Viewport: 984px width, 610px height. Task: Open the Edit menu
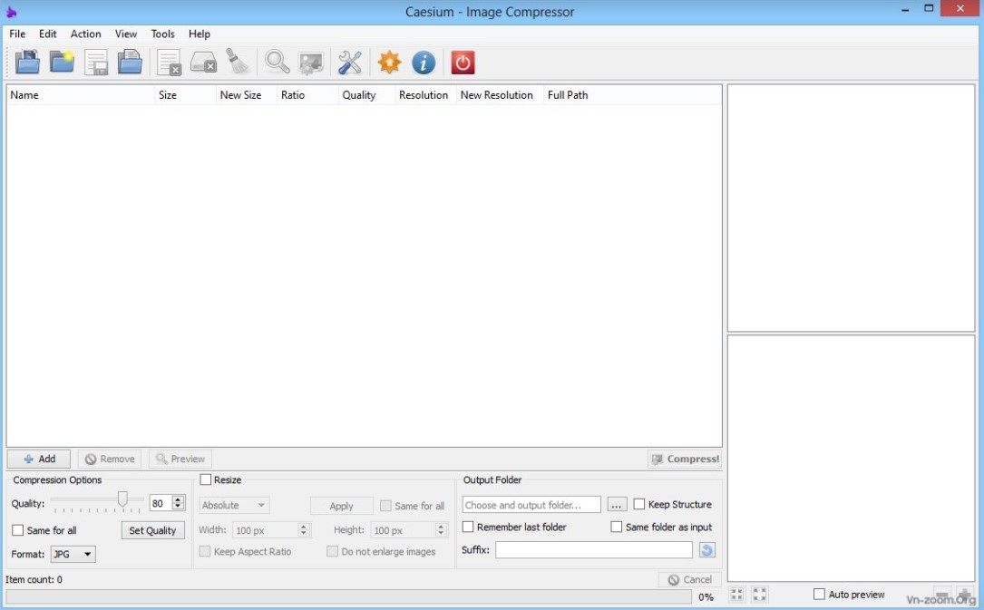(x=48, y=34)
